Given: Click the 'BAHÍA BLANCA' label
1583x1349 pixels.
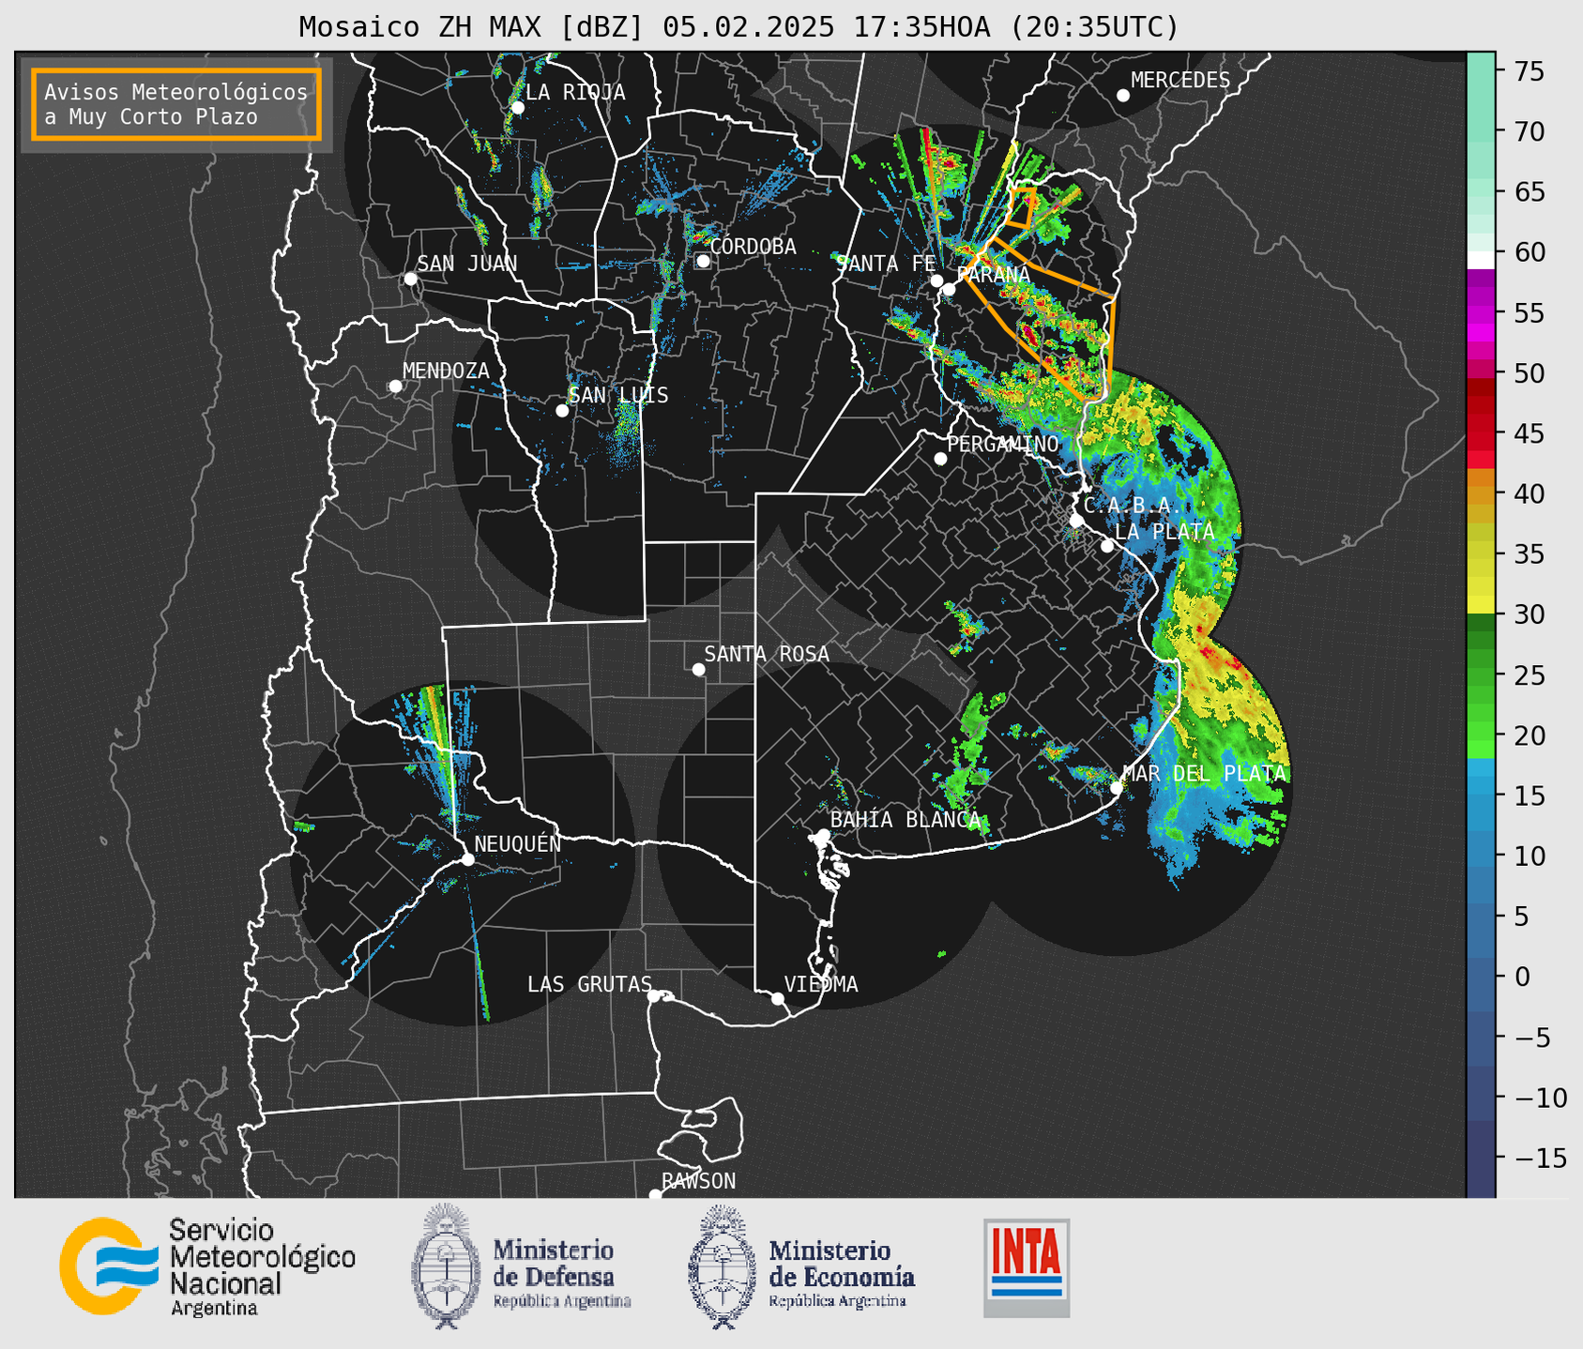Looking at the screenshot, I should [x=906, y=820].
